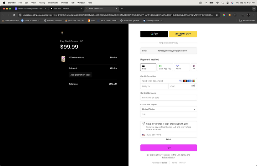Click the browser forward arrow
Image resolution: width=257 pixels, height=166 pixels.
click(8, 15)
